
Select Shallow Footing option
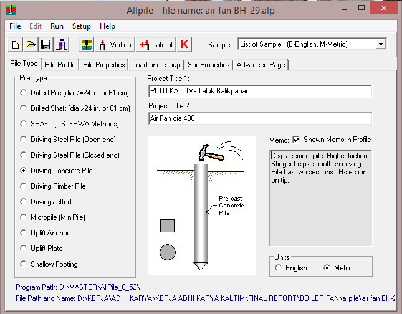[x=49, y=264]
